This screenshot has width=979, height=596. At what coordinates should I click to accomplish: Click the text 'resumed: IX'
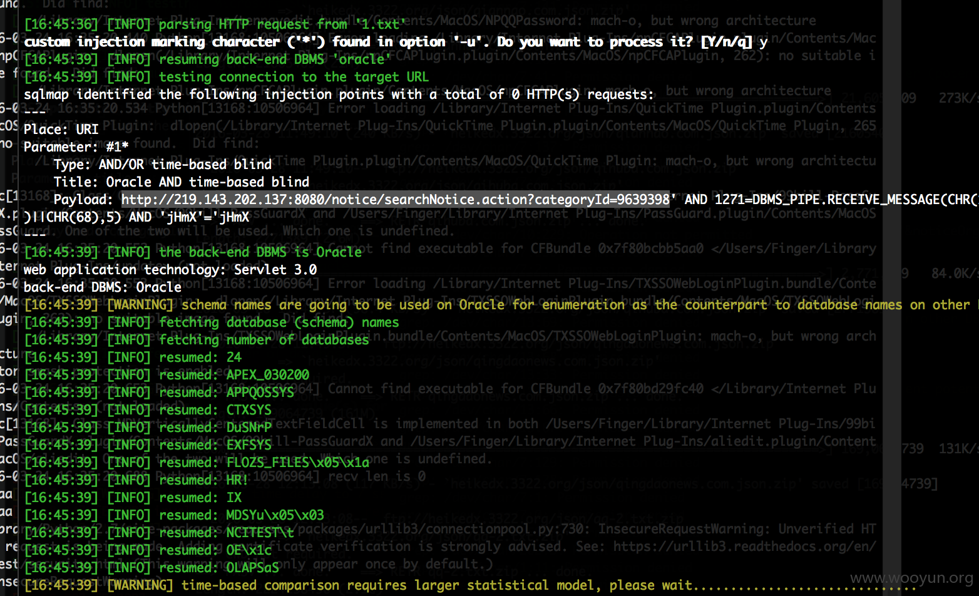[x=200, y=497]
